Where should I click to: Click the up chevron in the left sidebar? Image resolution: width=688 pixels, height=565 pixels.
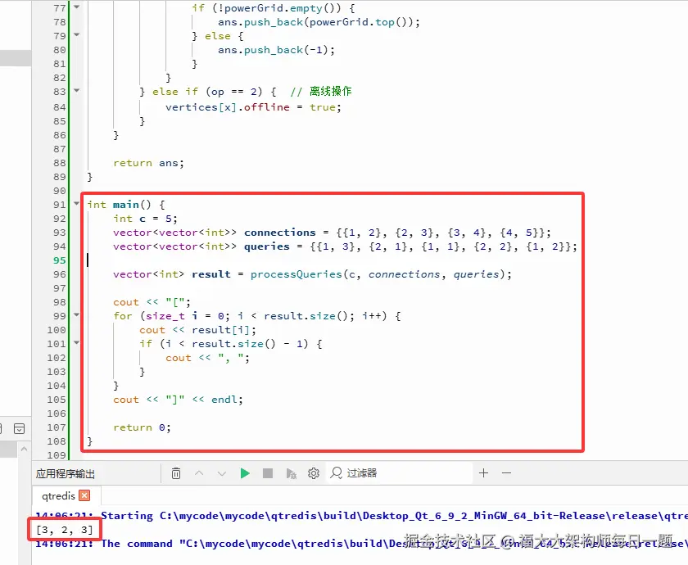click(24, 450)
